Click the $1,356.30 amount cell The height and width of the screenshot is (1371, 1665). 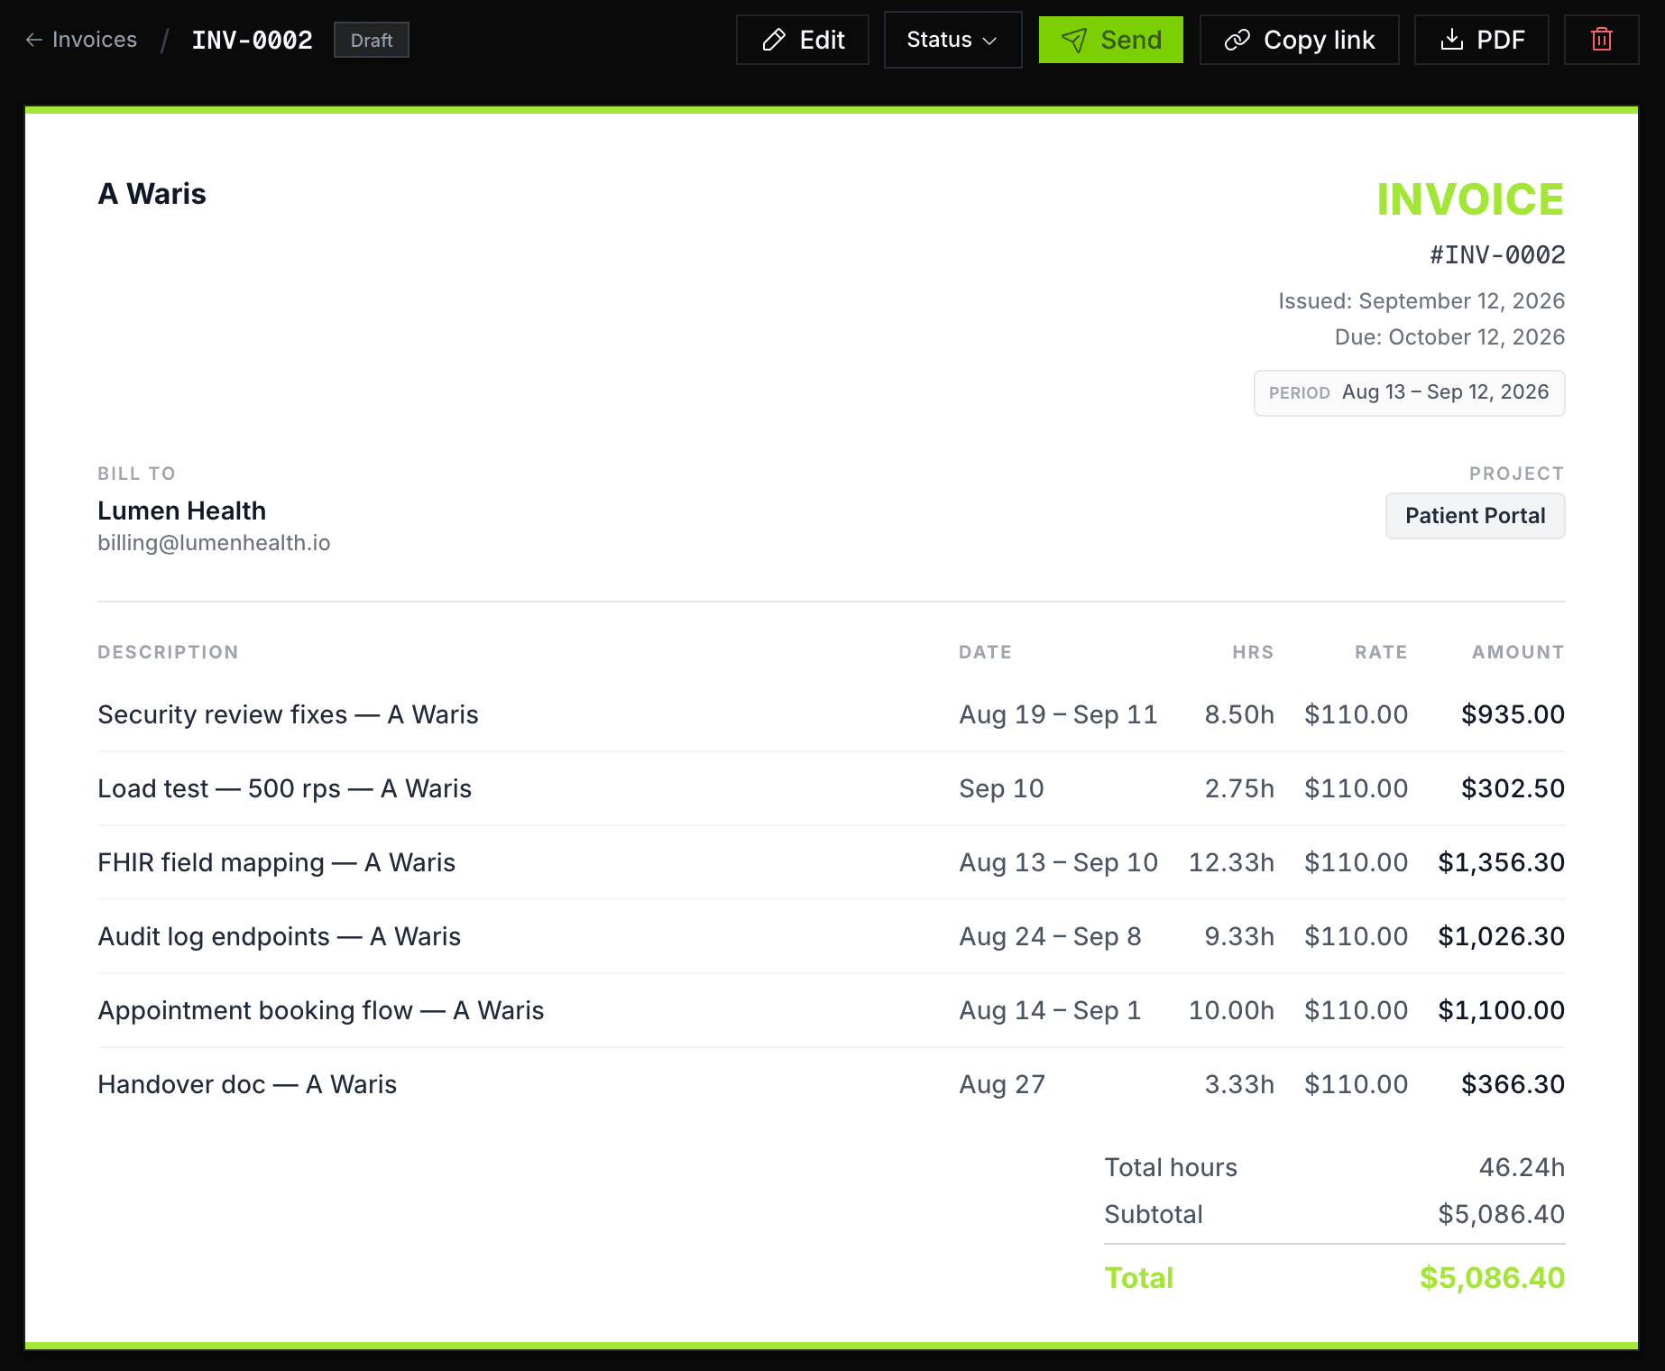click(1501, 862)
